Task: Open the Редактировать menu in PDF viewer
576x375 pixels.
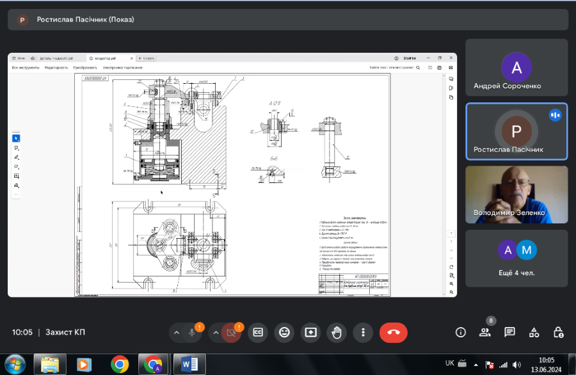Action: coord(56,67)
